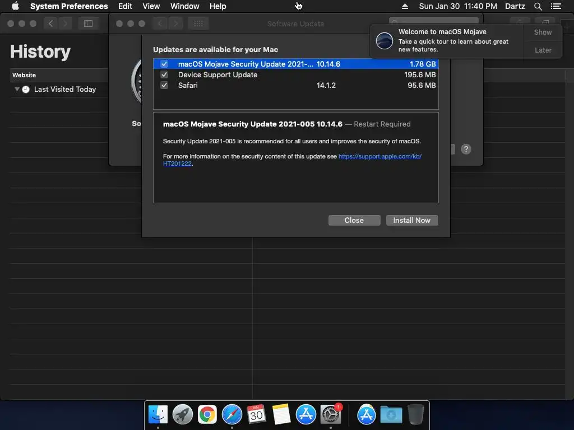Viewport: 574px width, 430px height.
Task: Open Safari from the Dock
Action: tap(232, 415)
